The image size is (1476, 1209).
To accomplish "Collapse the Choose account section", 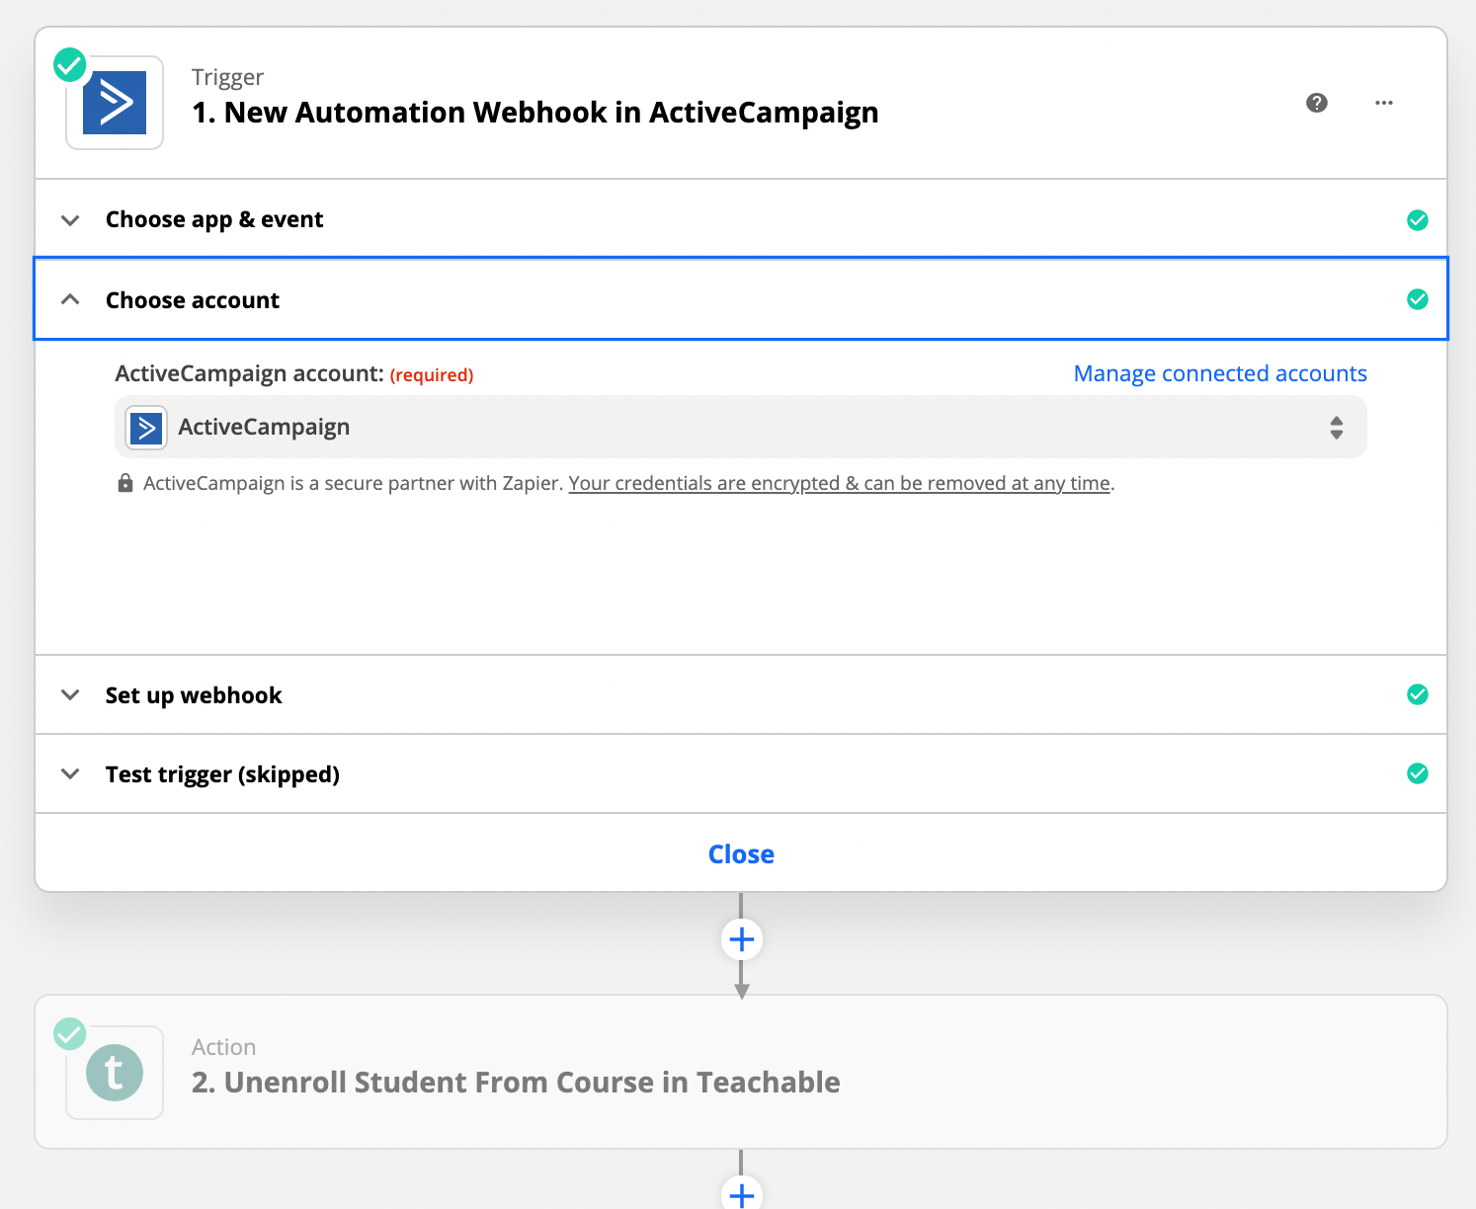I will (741, 299).
